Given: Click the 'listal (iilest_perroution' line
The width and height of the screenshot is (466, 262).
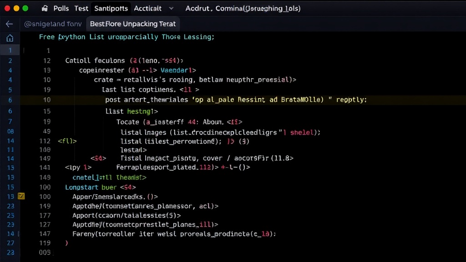Looking at the screenshot, I should 185,141.
